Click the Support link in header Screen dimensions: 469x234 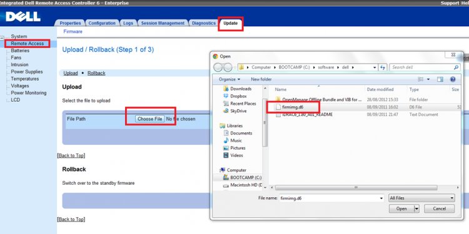point(450,3)
